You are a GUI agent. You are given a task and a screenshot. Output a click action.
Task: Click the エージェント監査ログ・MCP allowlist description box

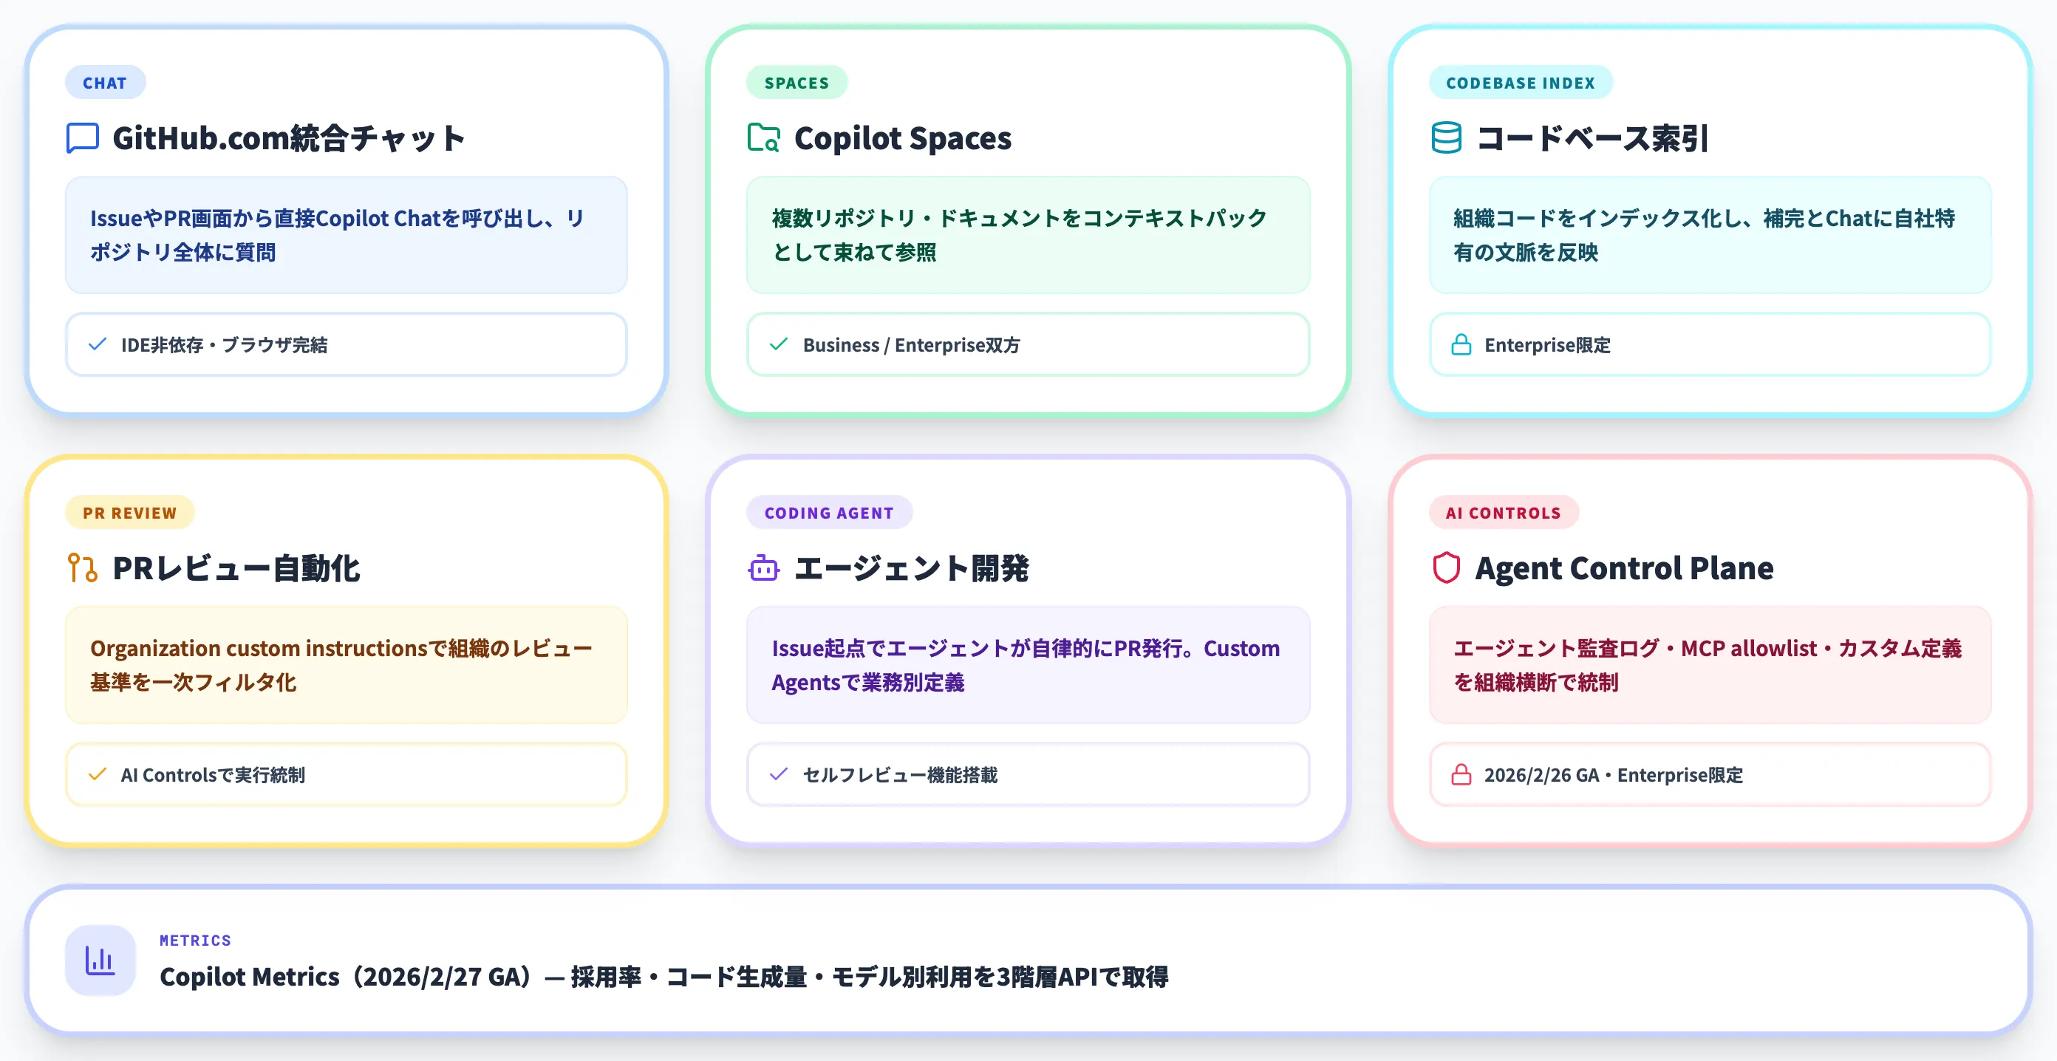point(1710,665)
